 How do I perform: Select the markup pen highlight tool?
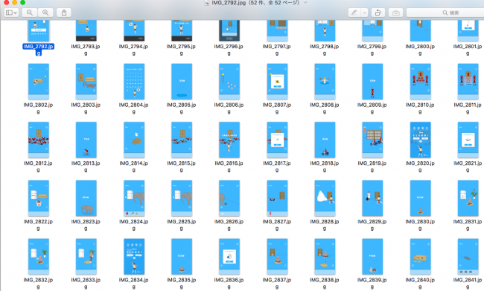[354, 13]
